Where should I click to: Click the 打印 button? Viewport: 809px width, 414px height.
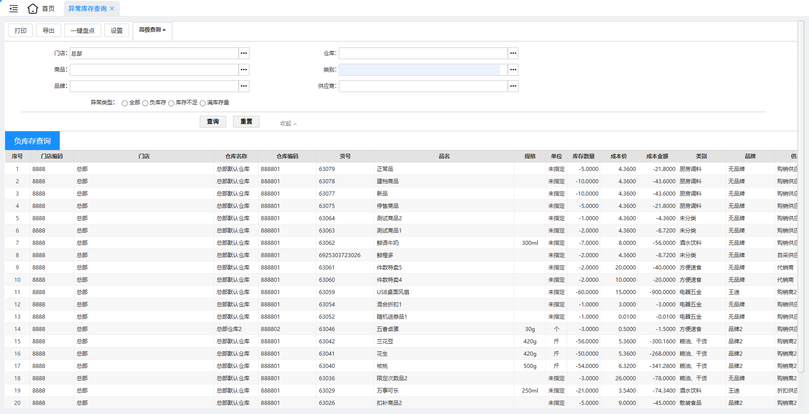tap(21, 31)
